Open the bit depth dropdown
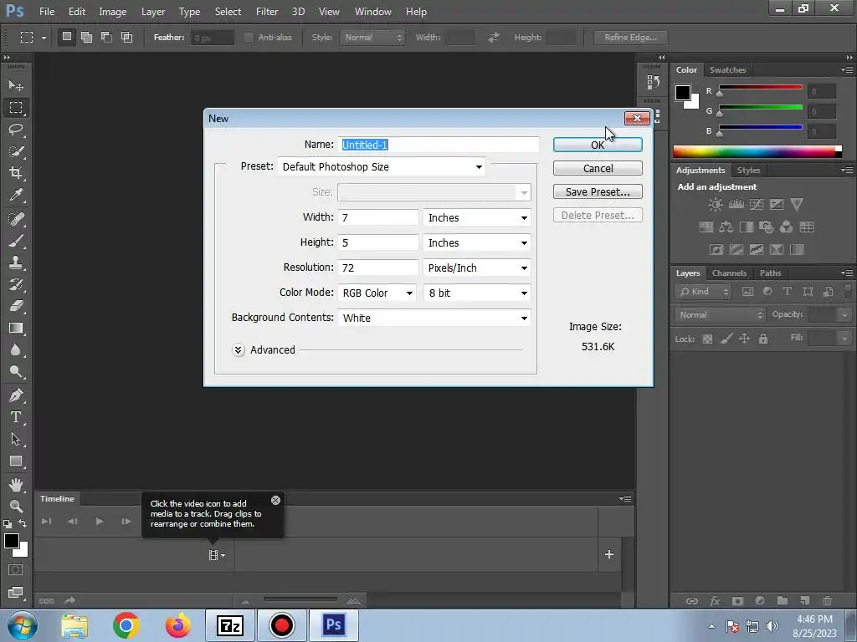Screen dimensions: 857x642 point(477,293)
